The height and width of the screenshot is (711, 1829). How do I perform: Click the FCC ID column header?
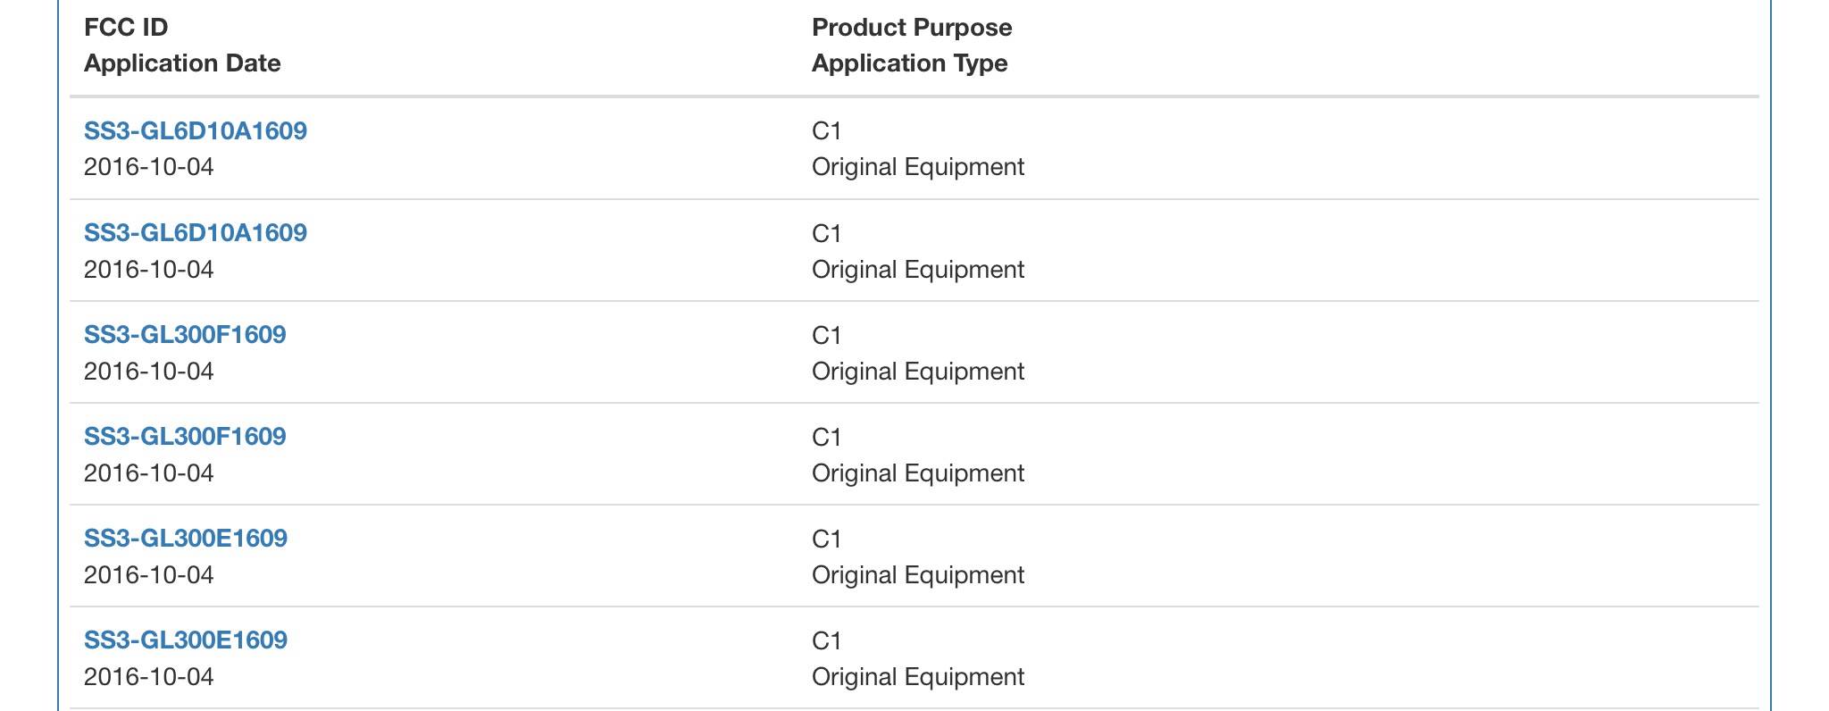pos(126,28)
